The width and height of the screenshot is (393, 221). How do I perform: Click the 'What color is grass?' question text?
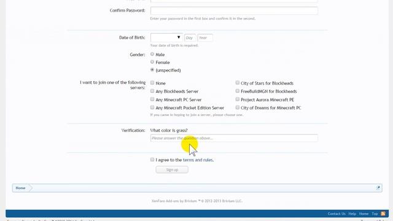pos(169,130)
